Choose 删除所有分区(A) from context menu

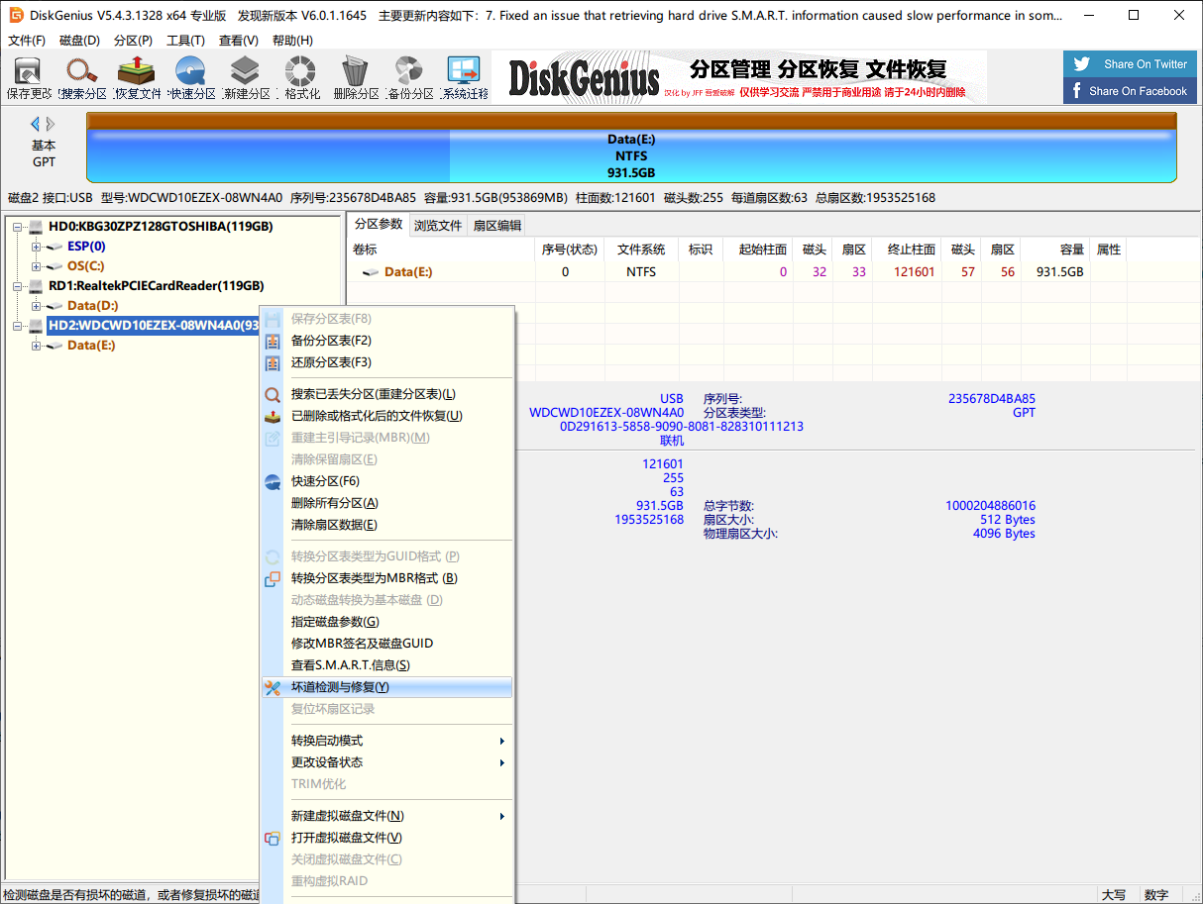point(387,503)
